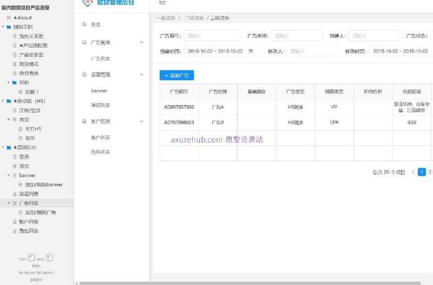
Task: Click the 添加广告 button
Action: click(x=177, y=75)
